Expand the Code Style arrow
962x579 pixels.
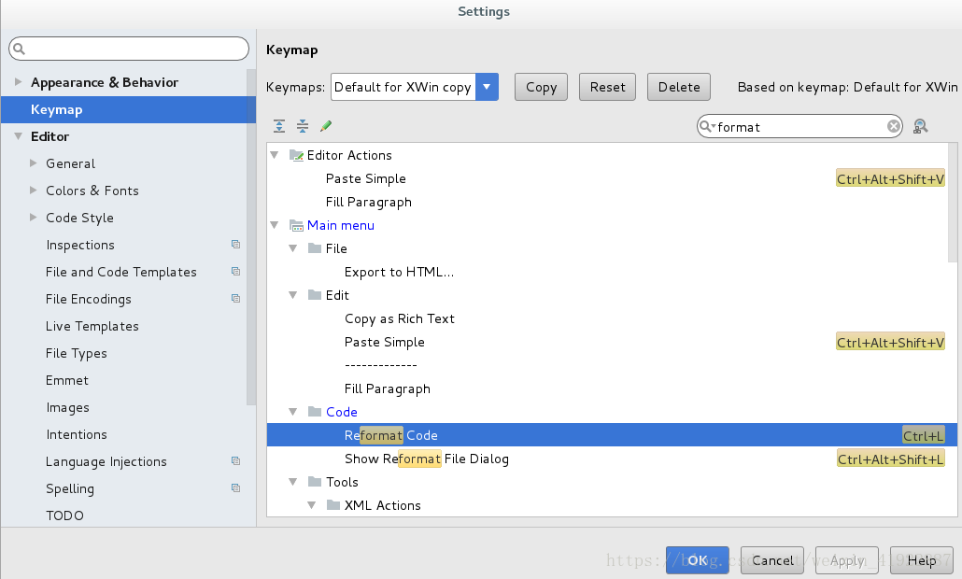click(33, 217)
